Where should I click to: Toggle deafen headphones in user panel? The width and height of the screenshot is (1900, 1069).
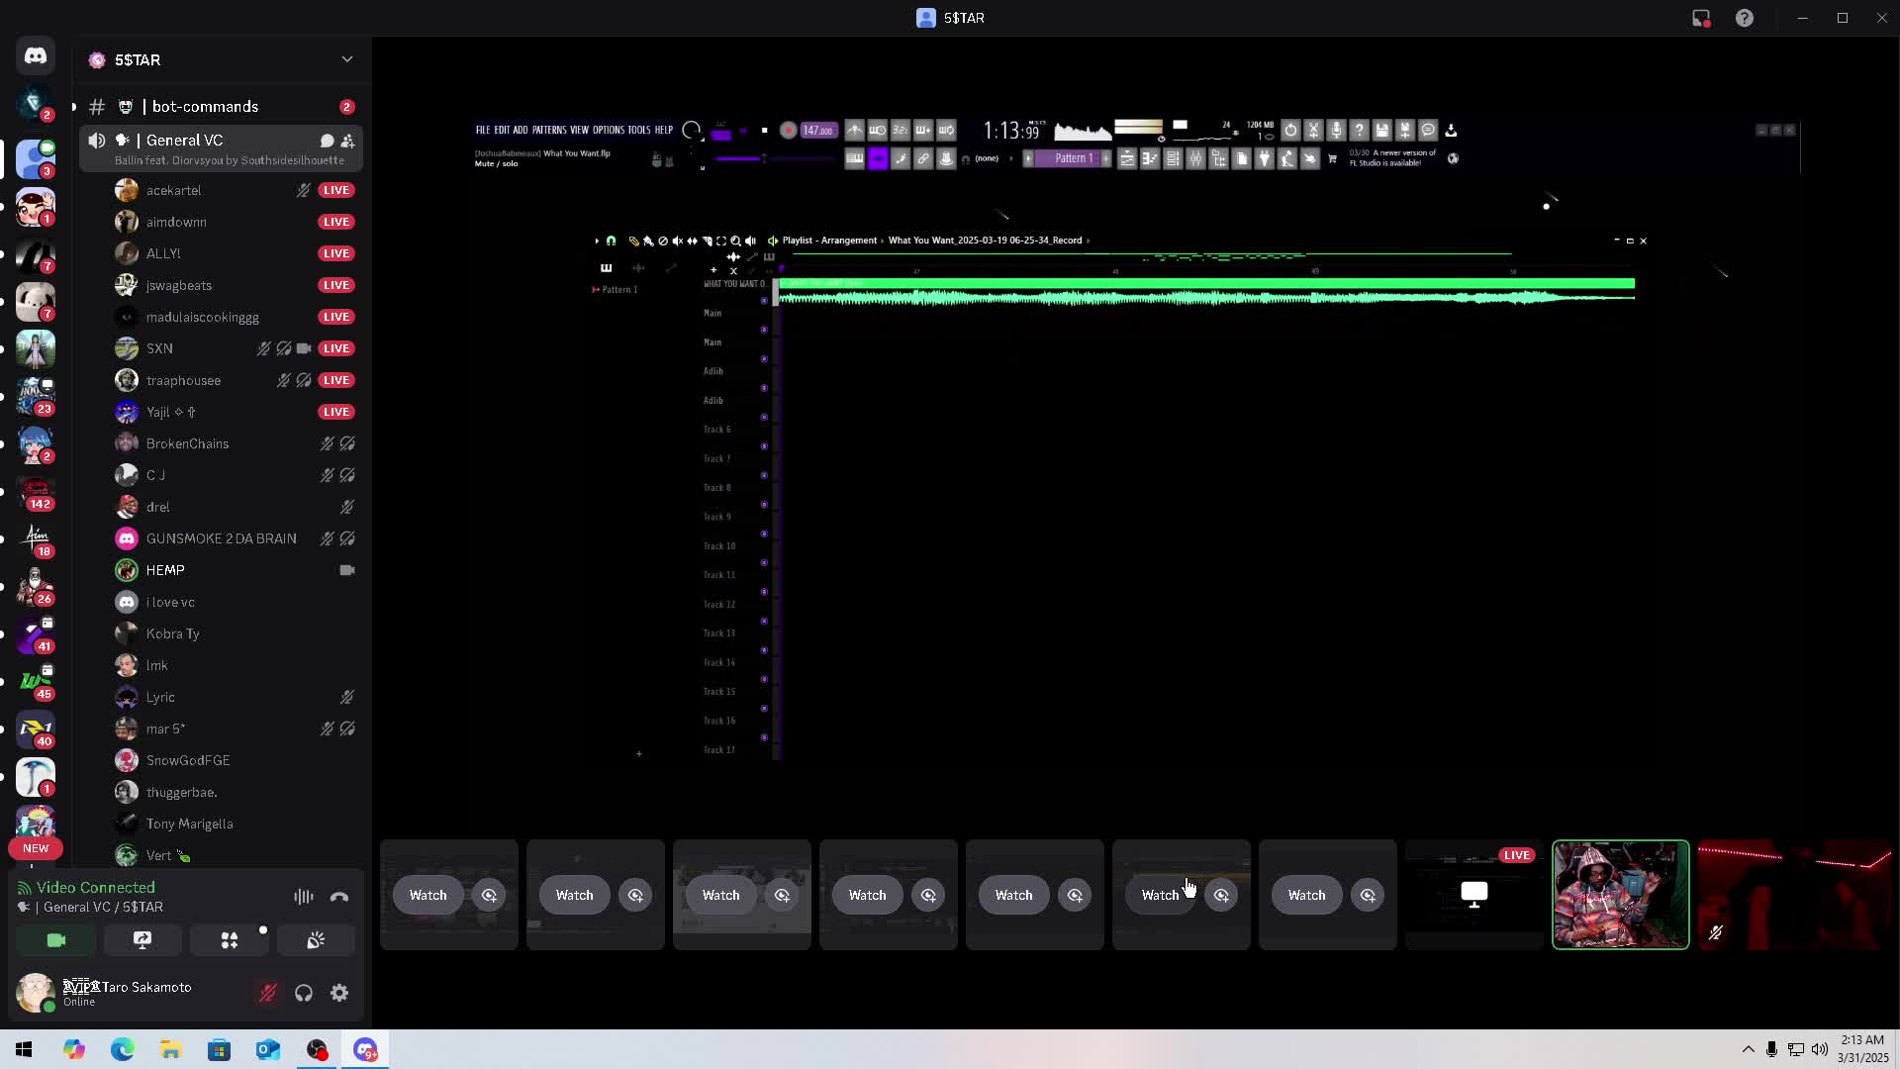click(x=304, y=993)
